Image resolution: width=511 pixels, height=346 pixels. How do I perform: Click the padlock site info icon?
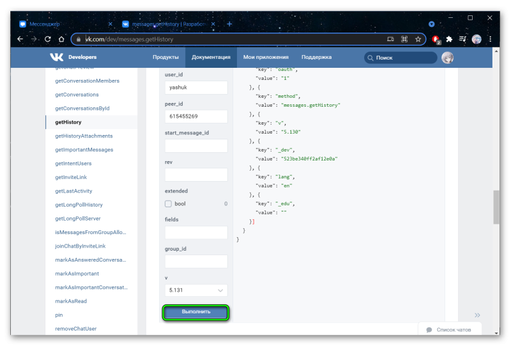coord(79,39)
